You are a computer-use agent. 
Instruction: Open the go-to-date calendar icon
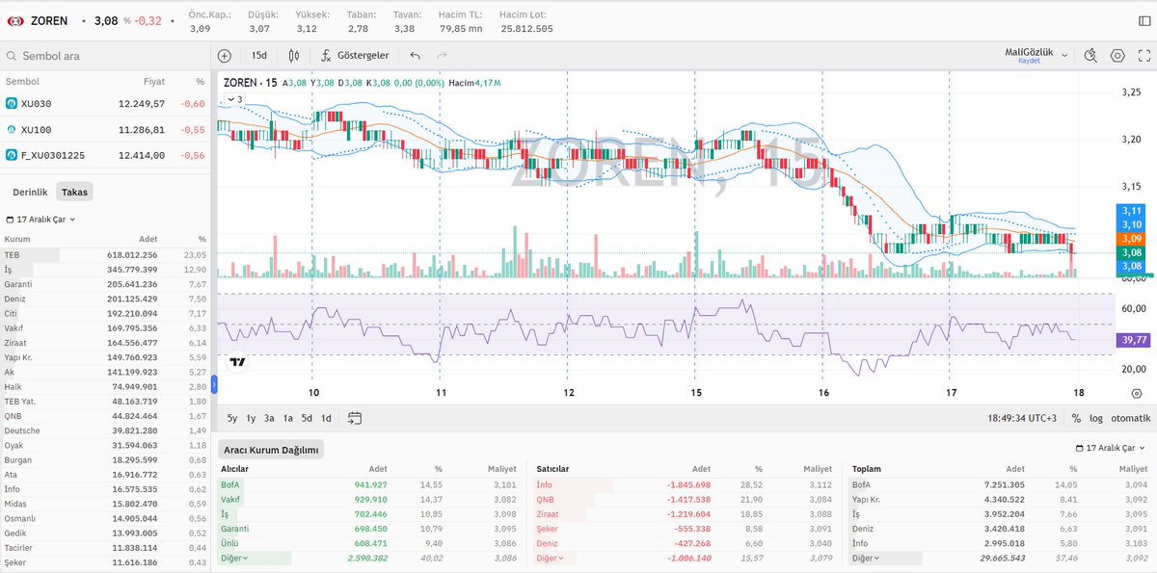click(355, 418)
